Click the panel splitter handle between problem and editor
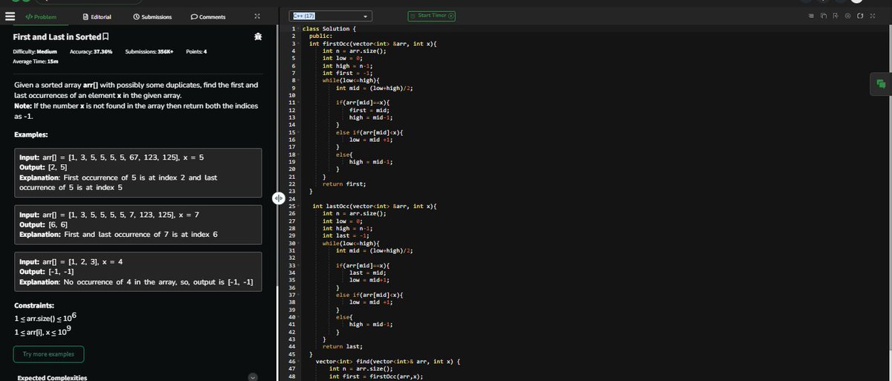The image size is (892, 381). click(x=278, y=198)
